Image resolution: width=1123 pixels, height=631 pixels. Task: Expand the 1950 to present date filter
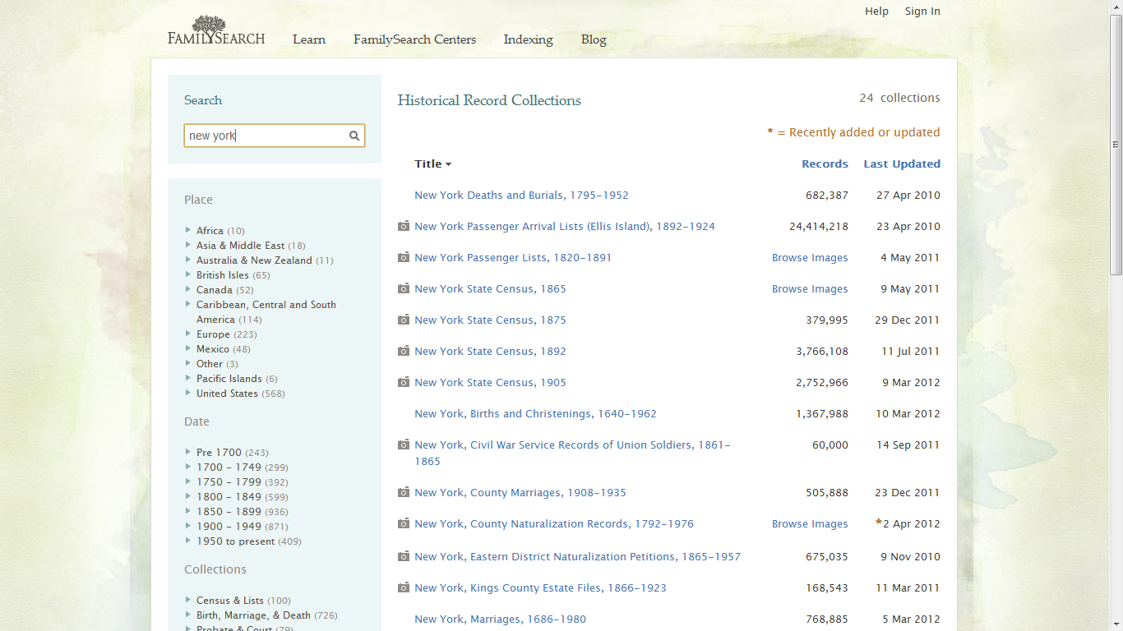(188, 541)
